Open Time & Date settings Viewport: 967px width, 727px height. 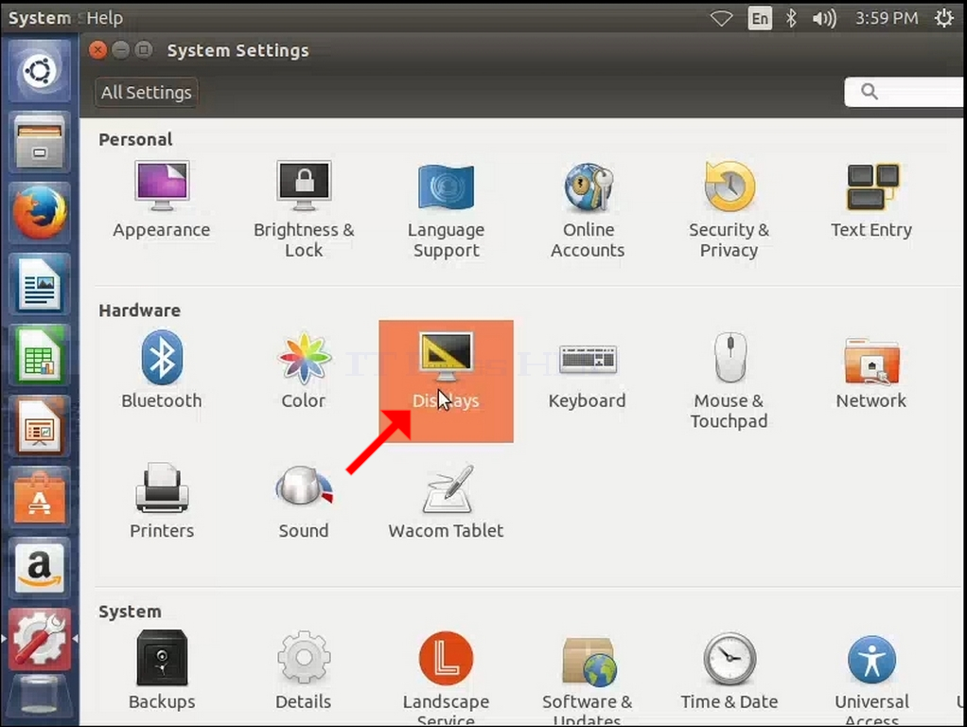(x=729, y=671)
